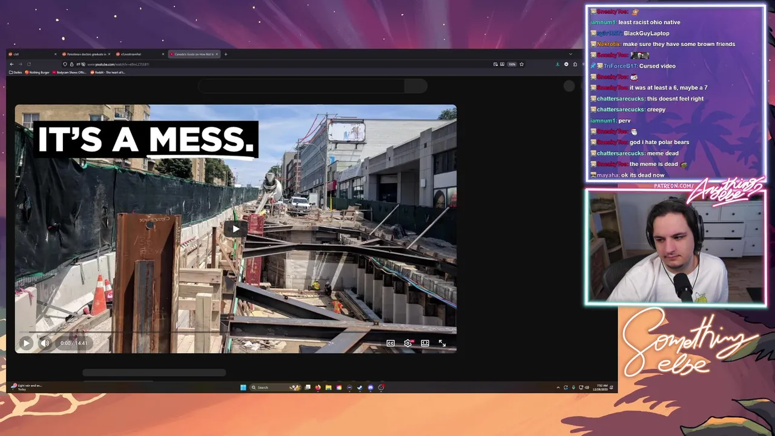Click the notification bell in taskbar
Image resolution: width=775 pixels, height=436 pixels.
612,388
